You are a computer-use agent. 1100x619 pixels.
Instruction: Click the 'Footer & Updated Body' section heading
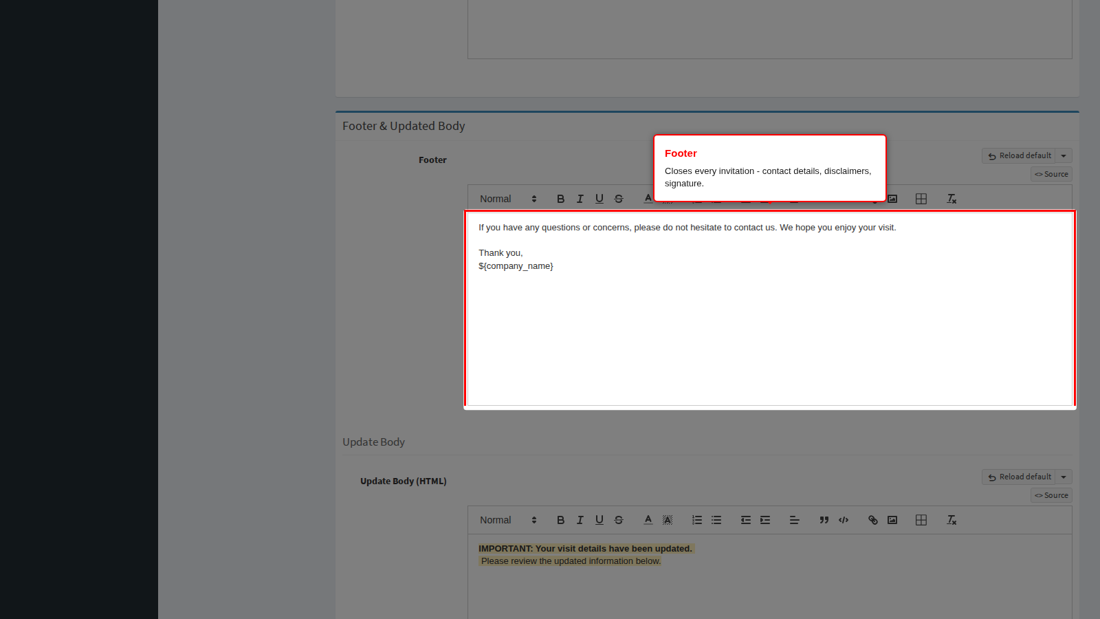pos(404,126)
